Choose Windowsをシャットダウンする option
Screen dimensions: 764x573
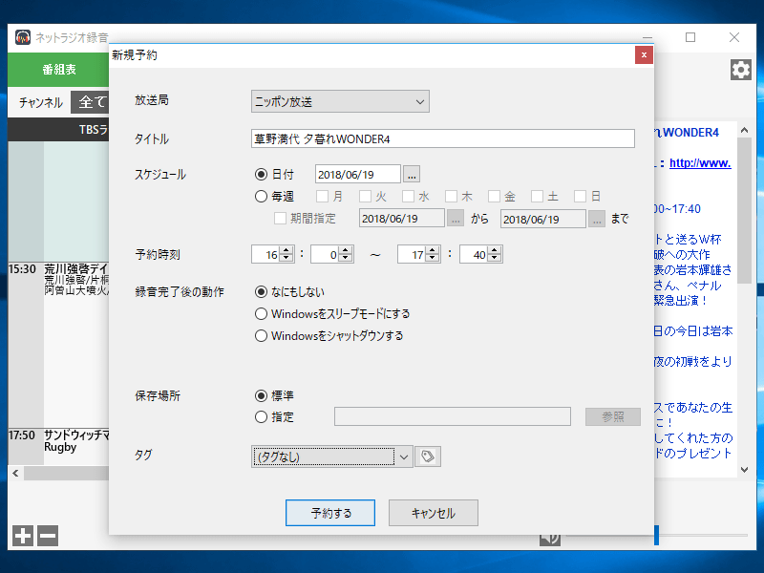click(262, 336)
